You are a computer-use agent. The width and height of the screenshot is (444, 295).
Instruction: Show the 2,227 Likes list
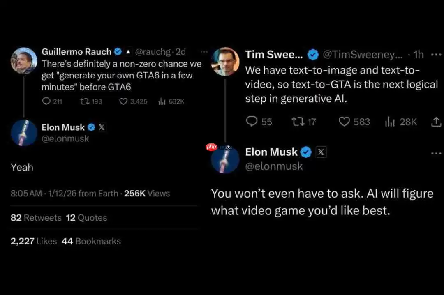pos(34,241)
